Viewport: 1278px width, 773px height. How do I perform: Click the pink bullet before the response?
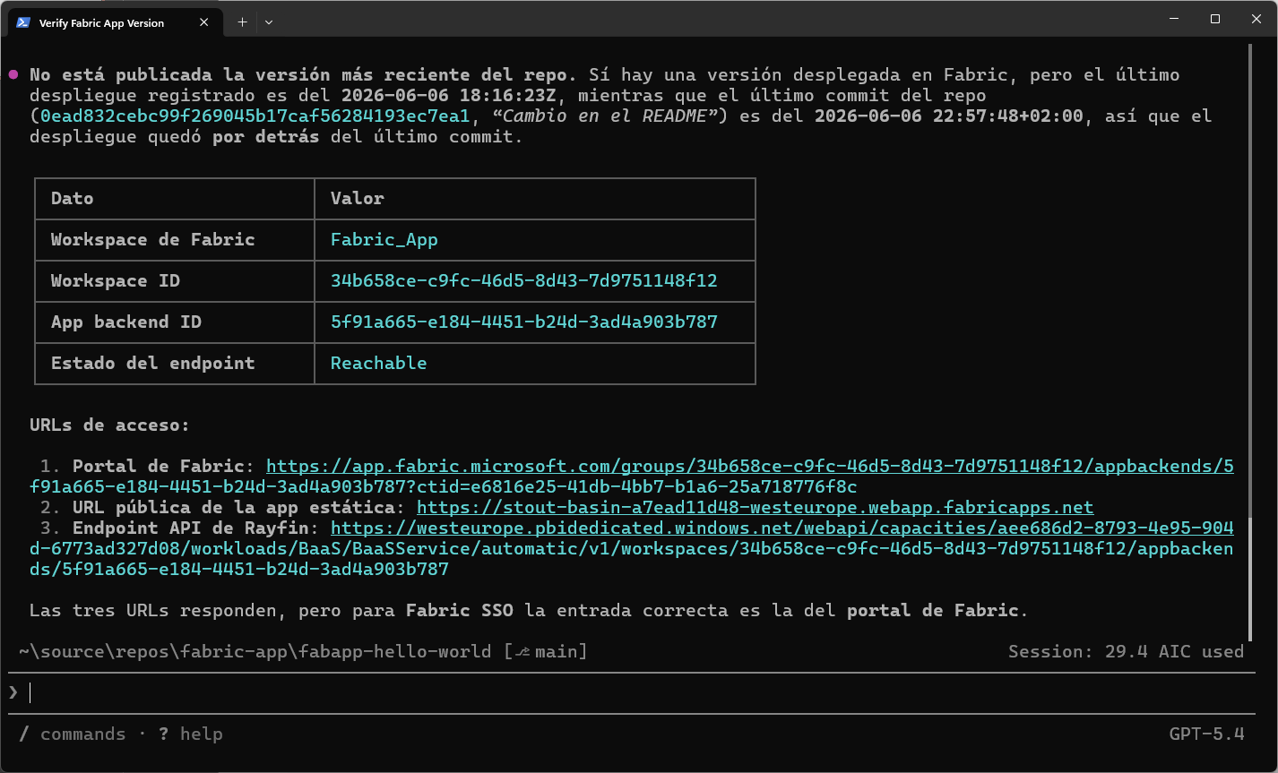click(13, 74)
